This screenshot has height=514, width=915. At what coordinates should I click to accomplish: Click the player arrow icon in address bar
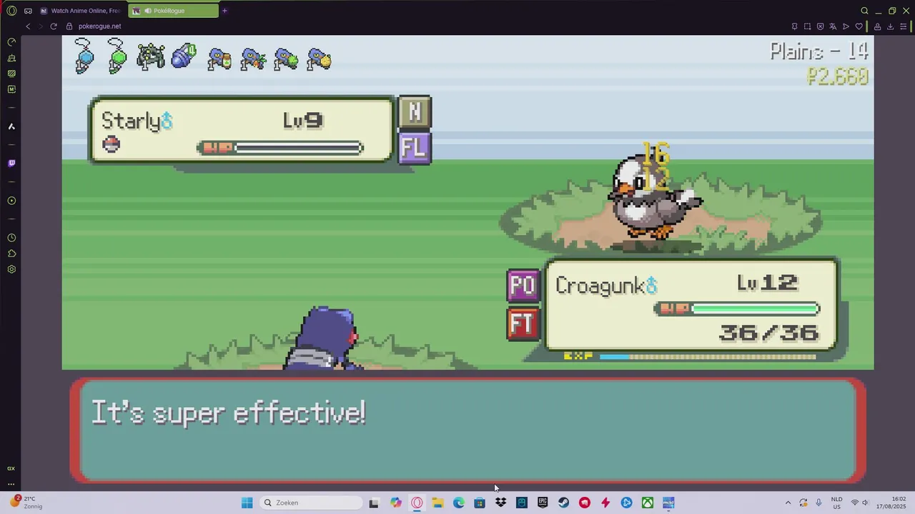click(846, 26)
